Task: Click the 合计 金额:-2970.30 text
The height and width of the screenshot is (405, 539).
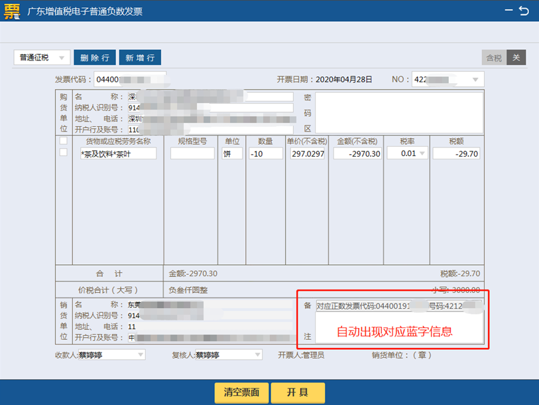Action: 193,274
